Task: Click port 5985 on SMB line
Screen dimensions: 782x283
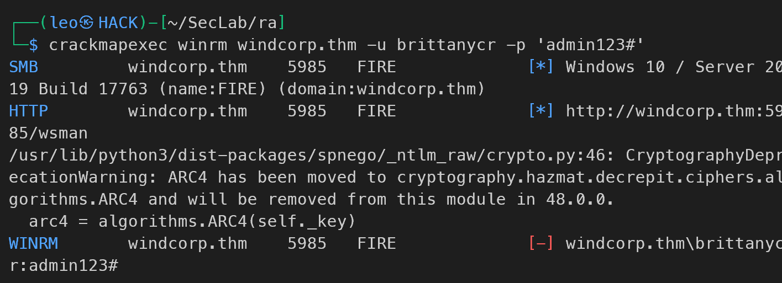Action: (307, 67)
